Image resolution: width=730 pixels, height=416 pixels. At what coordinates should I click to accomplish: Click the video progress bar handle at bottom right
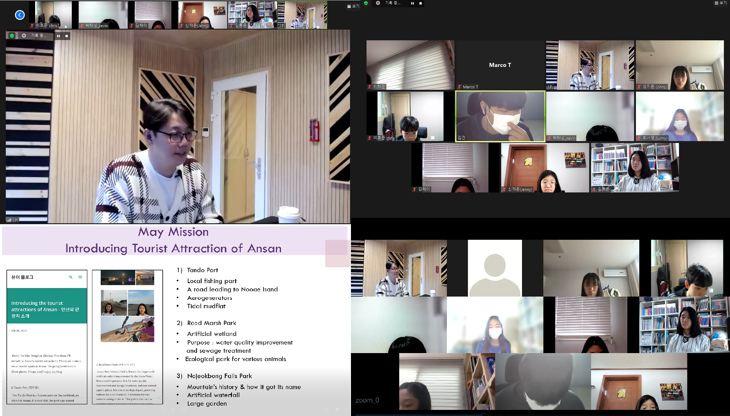pos(484,414)
